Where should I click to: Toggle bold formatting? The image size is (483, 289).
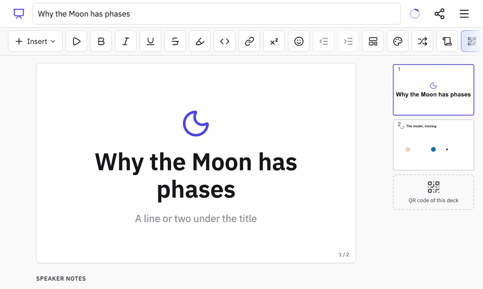pyautogui.click(x=101, y=41)
